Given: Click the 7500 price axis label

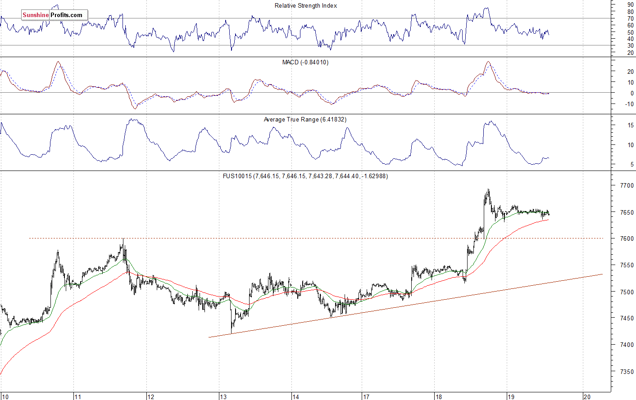Looking at the screenshot, I should pyautogui.click(x=627, y=292).
